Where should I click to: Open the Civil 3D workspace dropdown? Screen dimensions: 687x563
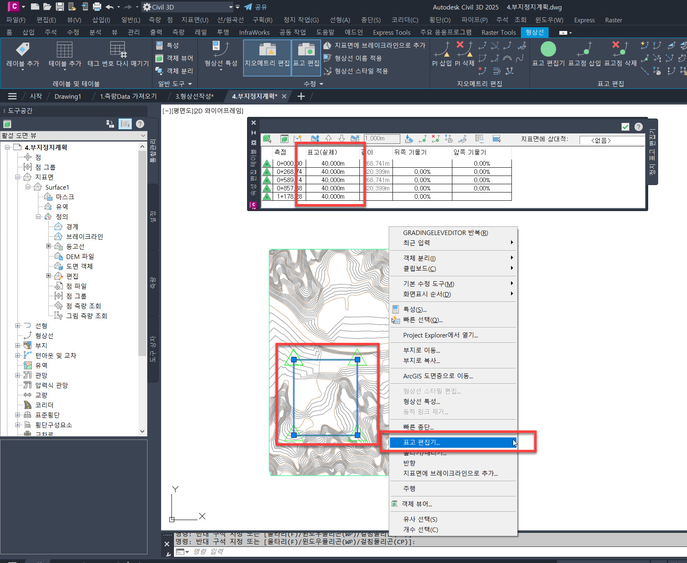pos(231,7)
